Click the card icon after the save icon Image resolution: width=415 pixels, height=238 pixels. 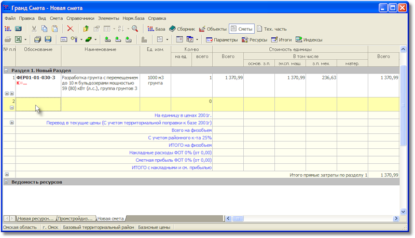(x=63, y=40)
